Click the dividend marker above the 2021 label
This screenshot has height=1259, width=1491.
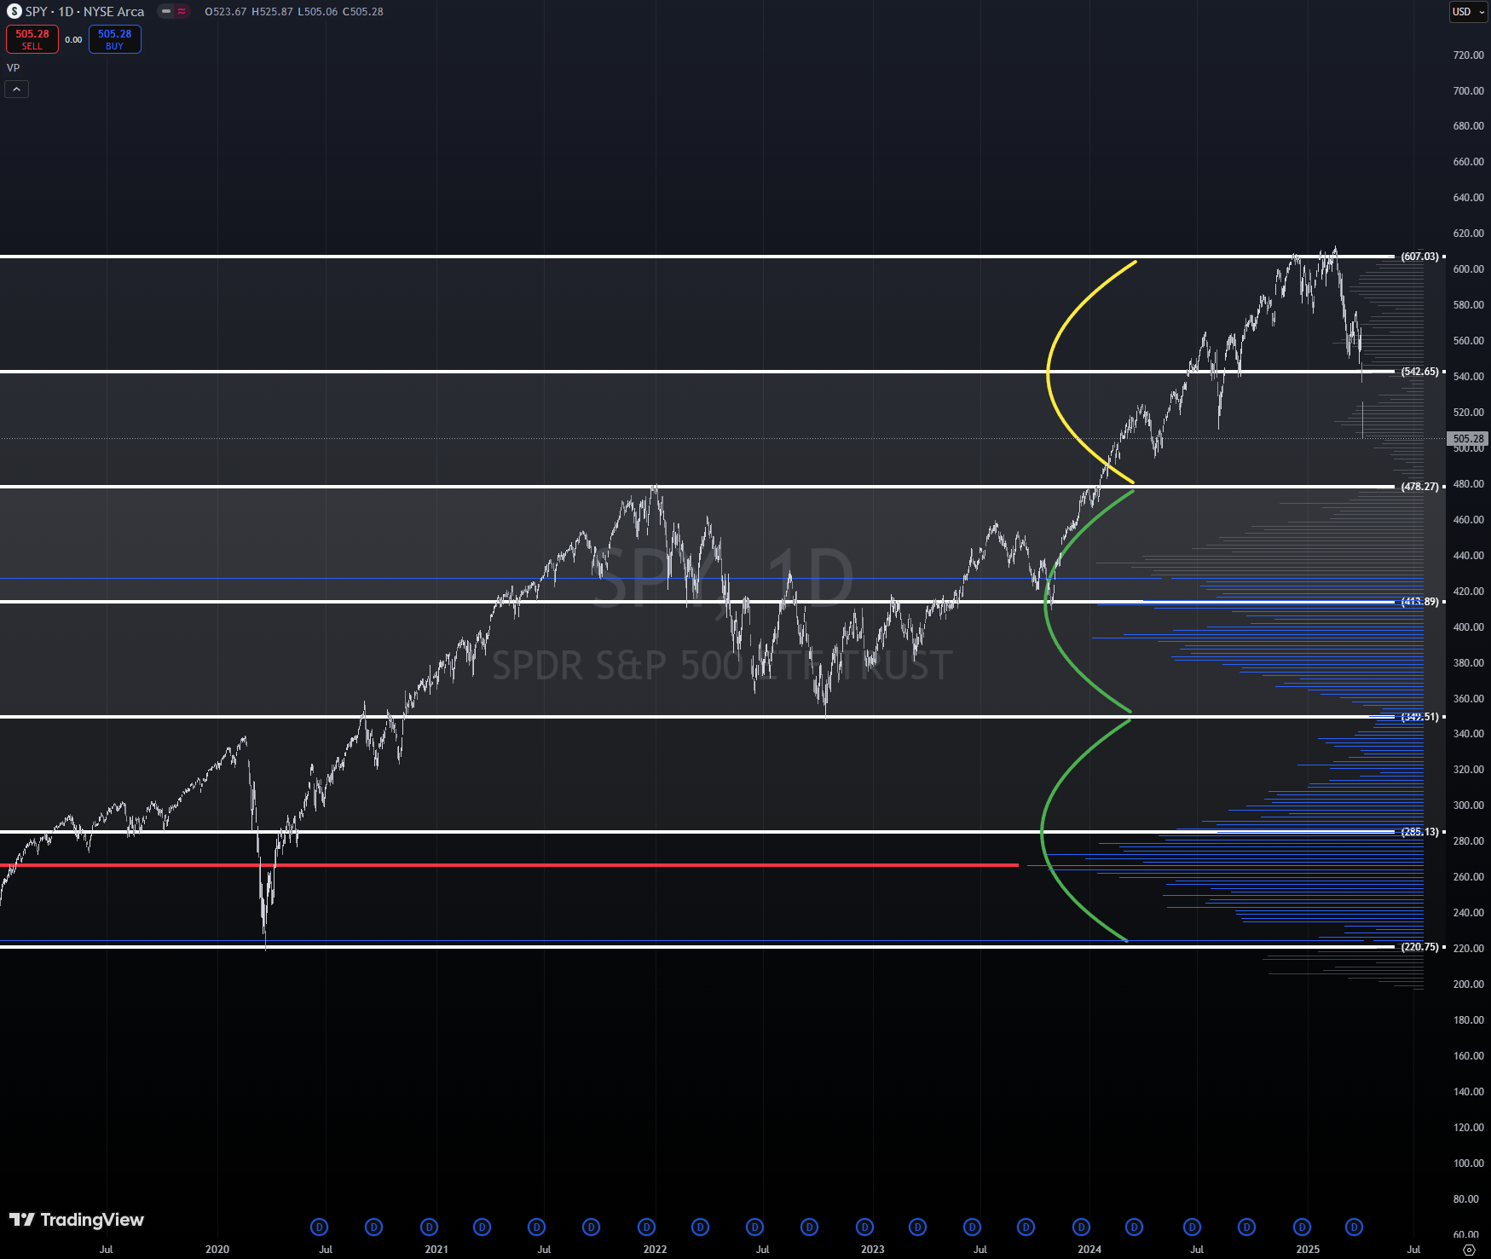pos(429,1227)
